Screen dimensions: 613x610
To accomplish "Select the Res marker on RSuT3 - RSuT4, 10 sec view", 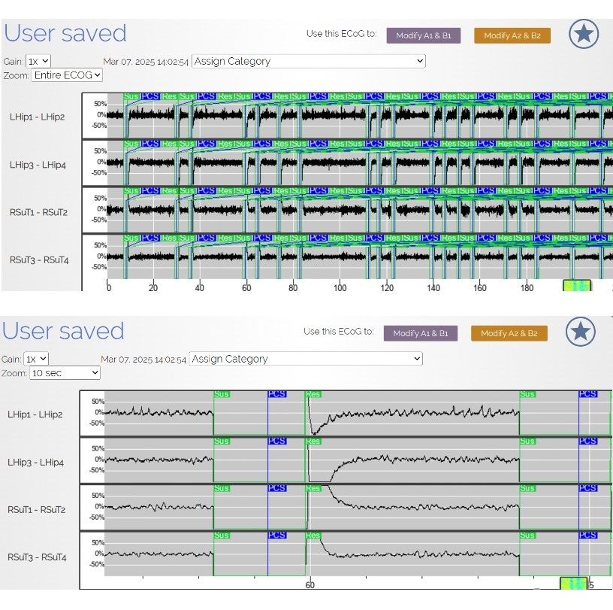I will pos(313,536).
